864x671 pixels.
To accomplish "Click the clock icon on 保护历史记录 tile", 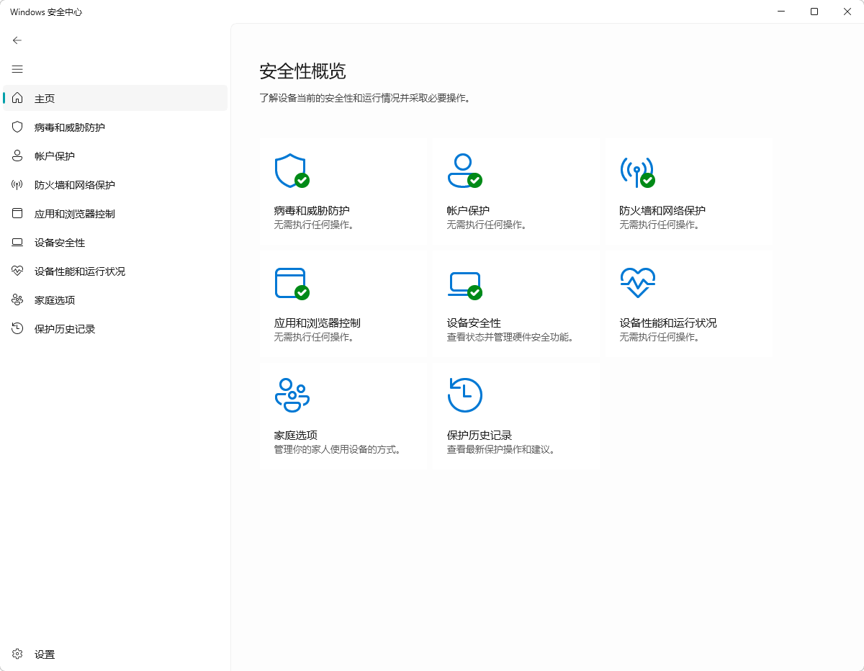I will tap(464, 395).
